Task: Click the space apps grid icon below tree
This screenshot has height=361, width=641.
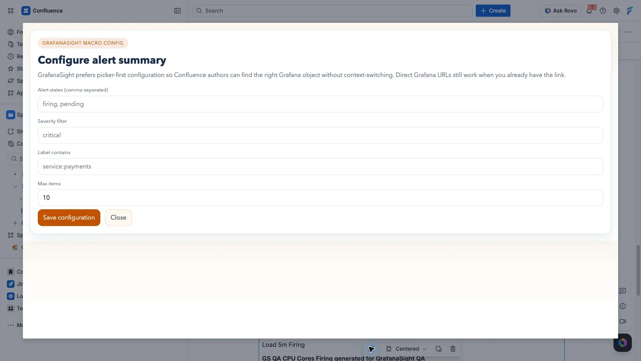Action: (x=11, y=235)
